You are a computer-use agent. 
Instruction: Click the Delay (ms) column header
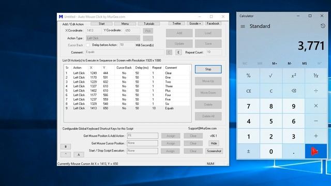coord(142,68)
